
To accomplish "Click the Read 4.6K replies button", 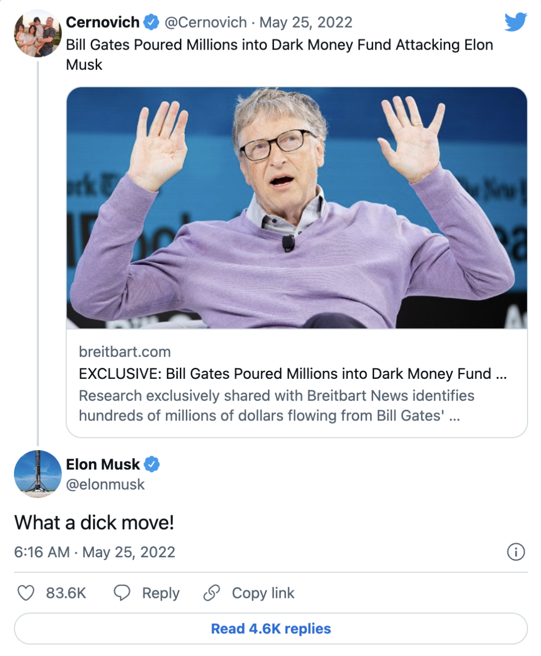I will [270, 628].
